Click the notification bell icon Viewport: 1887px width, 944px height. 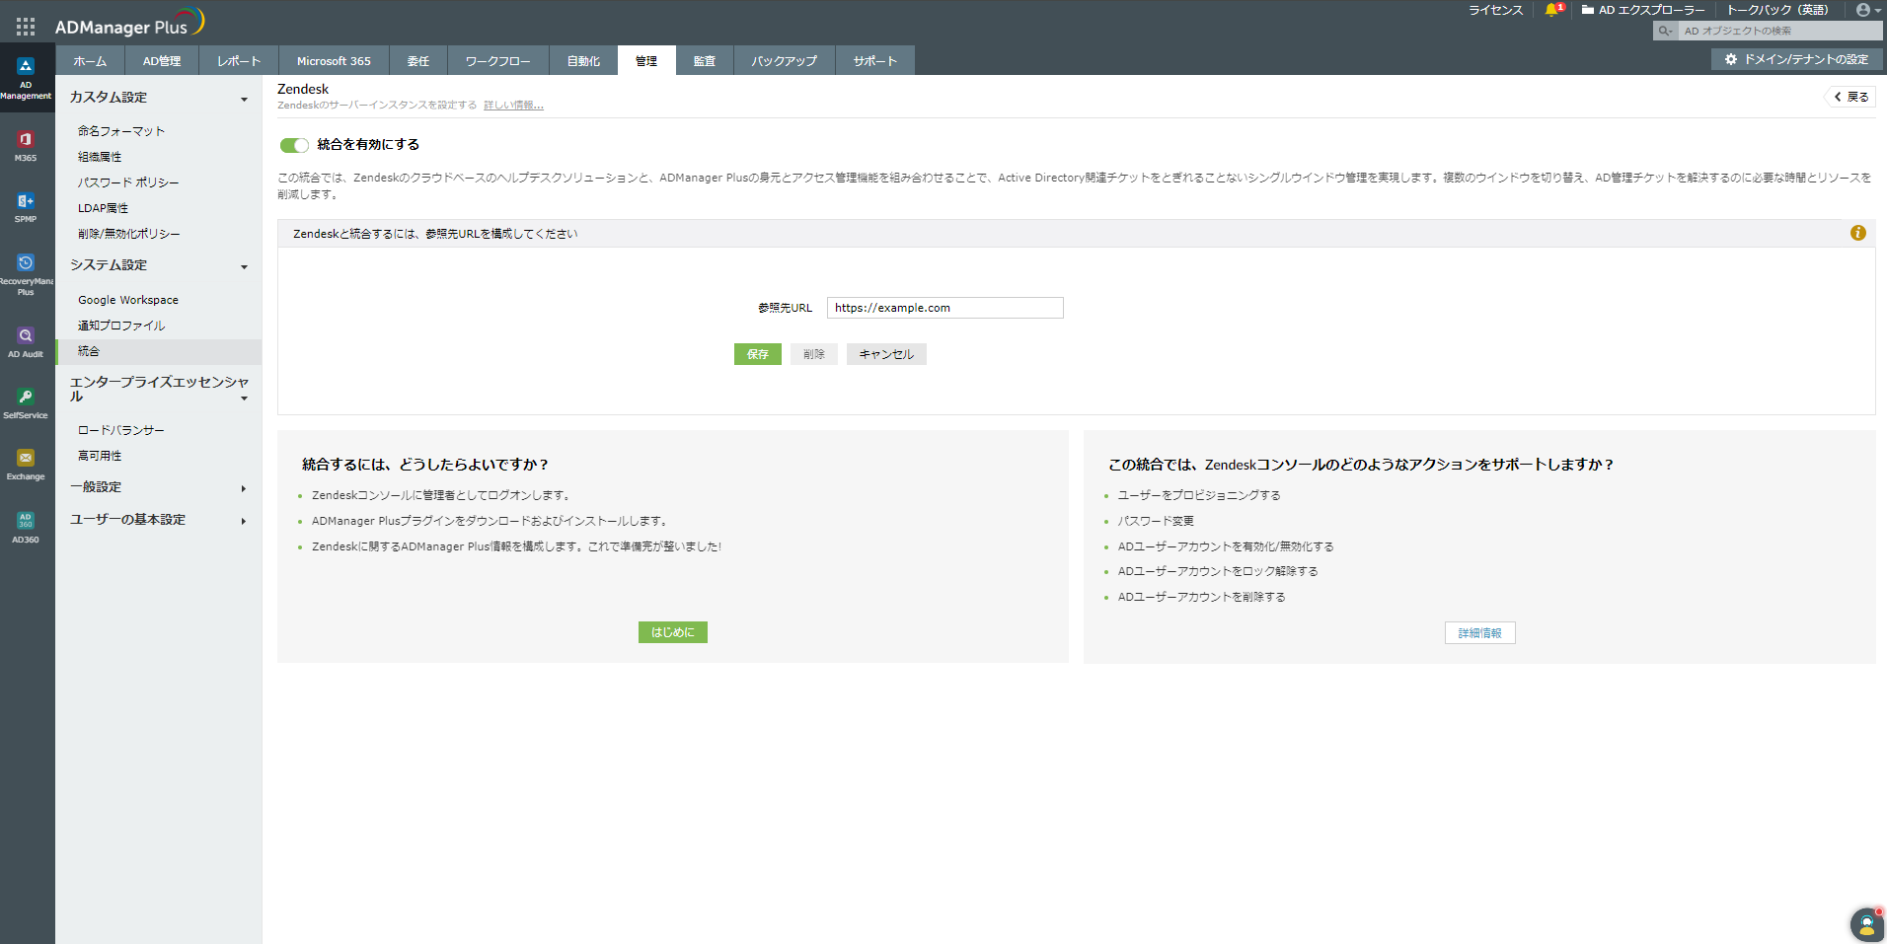pyautogui.click(x=1551, y=10)
